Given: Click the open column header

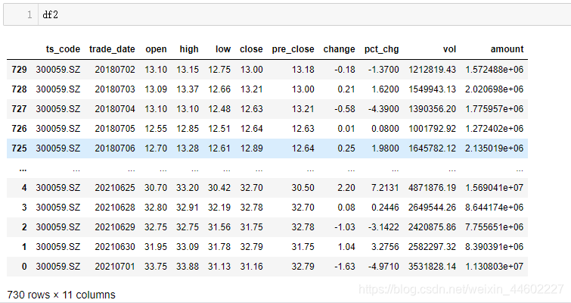Looking at the screenshot, I should [x=157, y=49].
